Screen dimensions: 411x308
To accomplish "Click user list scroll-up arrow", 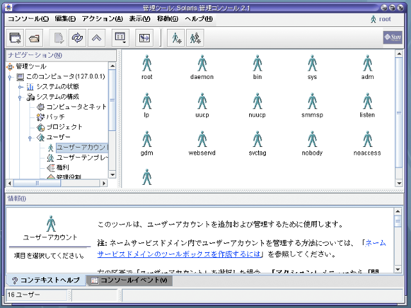I will click(399, 54).
